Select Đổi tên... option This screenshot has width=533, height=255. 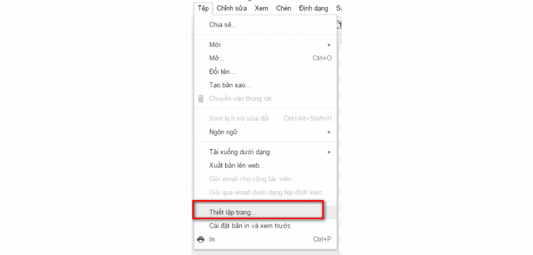click(266, 72)
